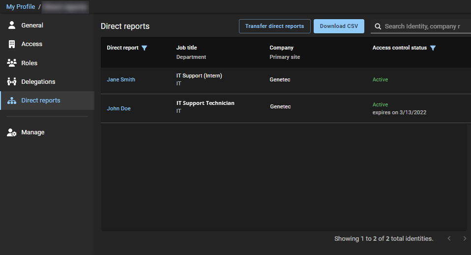Viewport: 471px width, 255px height.
Task: Click the Access building icon
Action: click(12, 44)
